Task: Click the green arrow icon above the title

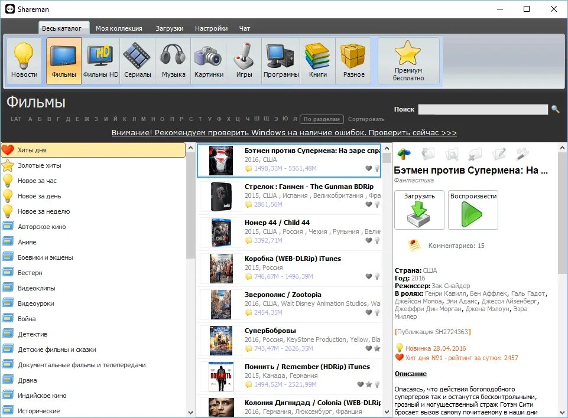Action: (x=404, y=154)
